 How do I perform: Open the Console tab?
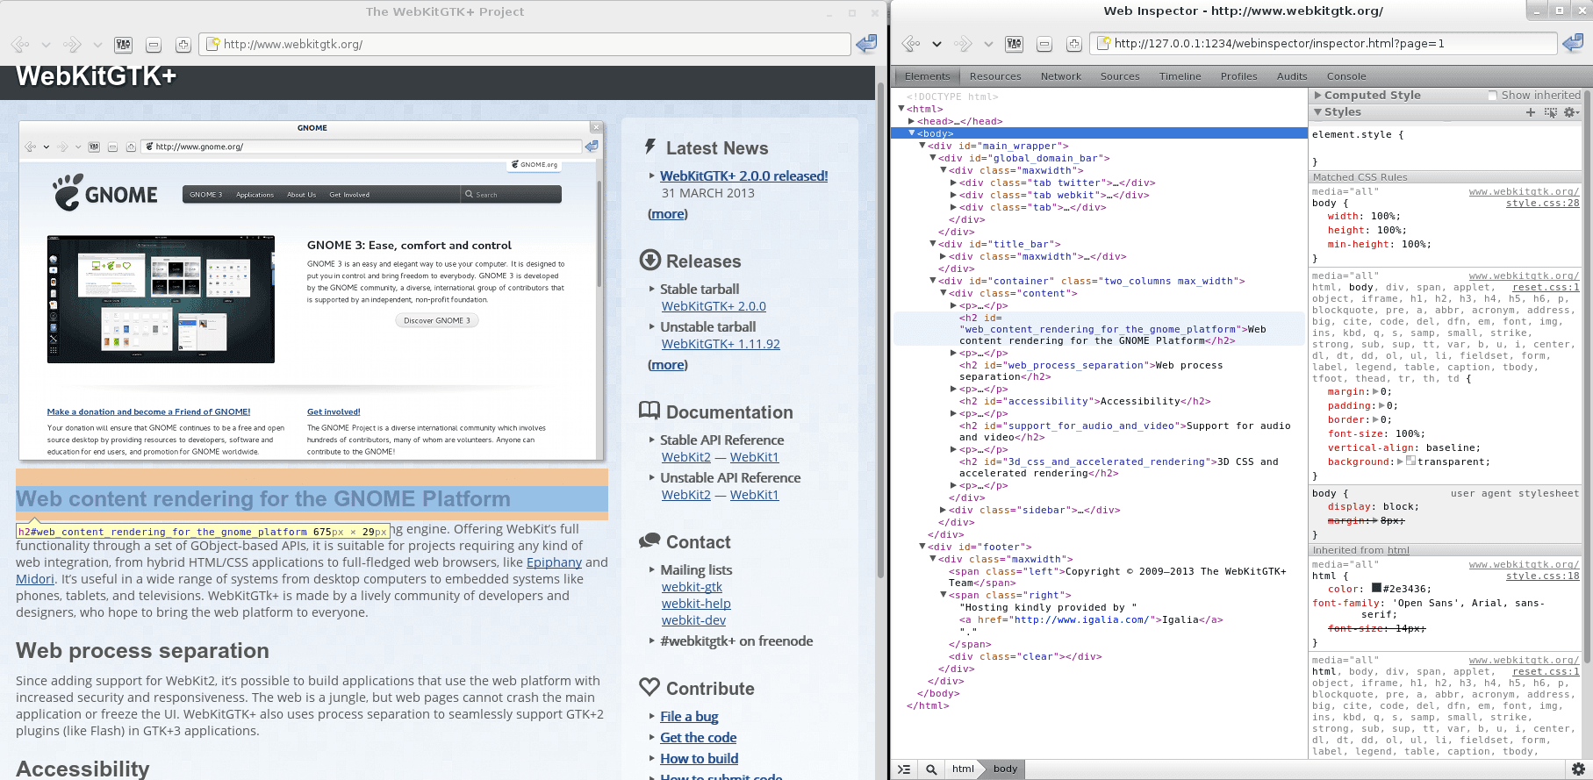click(x=1346, y=76)
